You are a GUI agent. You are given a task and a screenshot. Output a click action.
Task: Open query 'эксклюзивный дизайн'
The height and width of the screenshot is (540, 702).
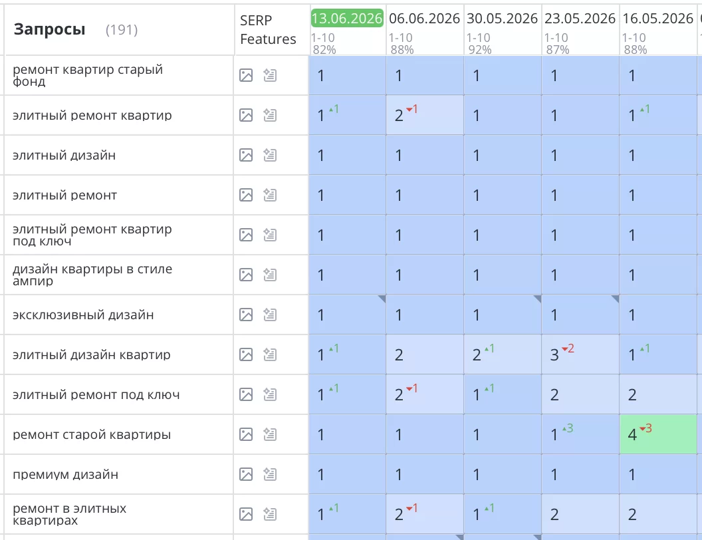click(x=83, y=315)
